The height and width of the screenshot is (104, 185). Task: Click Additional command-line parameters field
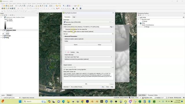click(x=88, y=62)
